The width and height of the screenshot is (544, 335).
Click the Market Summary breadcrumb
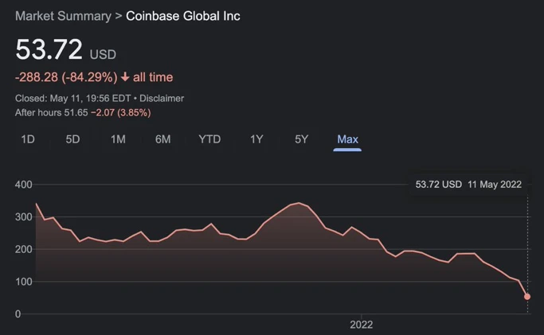tap(63, 16)
